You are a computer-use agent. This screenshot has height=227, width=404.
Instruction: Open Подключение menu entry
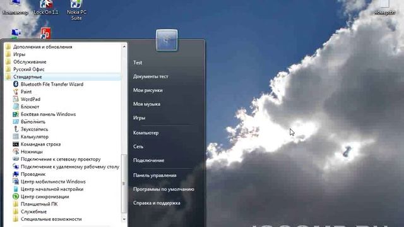[x=149, y=160]
